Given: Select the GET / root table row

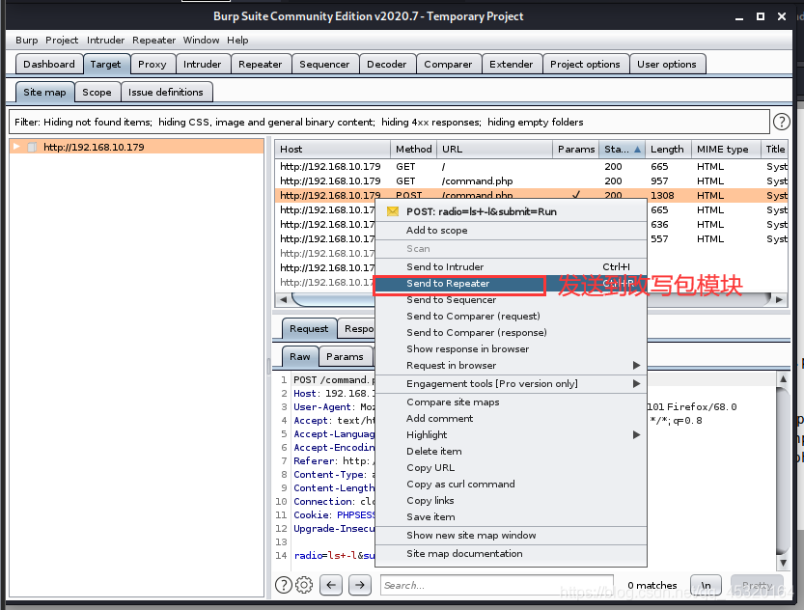Looking at the screenshot, I should click(x=531, y=167).
